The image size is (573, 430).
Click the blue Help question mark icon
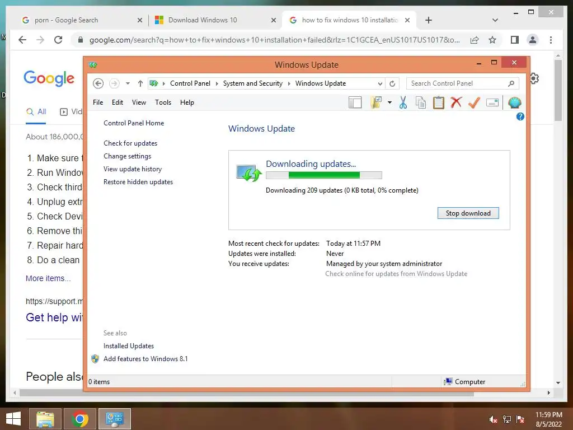520,116
